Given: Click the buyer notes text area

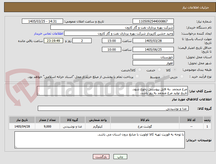Looking at the screenshot, I should coord(100,140).
